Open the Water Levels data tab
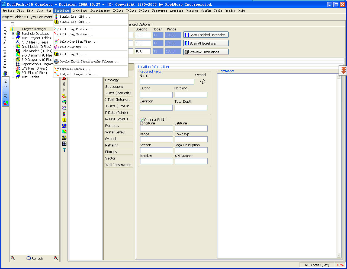 [119, 132]
